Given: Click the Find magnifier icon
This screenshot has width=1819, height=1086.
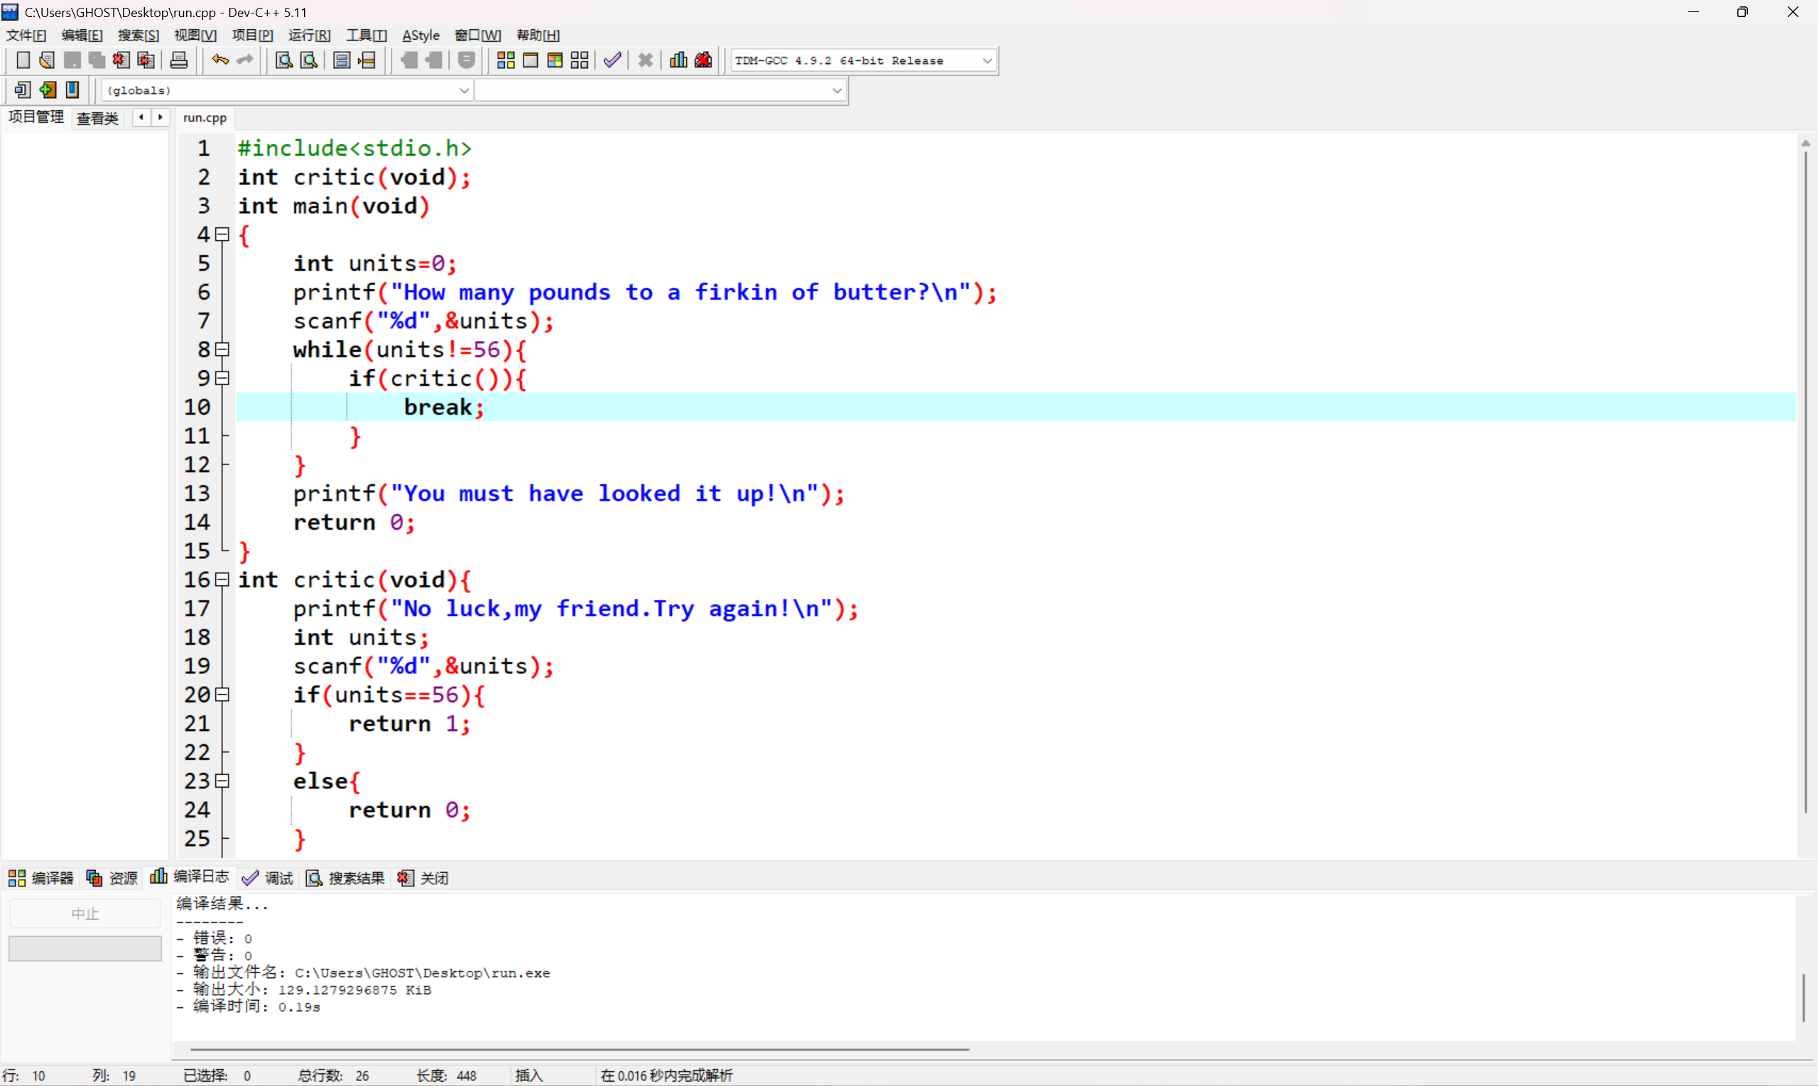Looking at the screenshot, I should (283, 61).
